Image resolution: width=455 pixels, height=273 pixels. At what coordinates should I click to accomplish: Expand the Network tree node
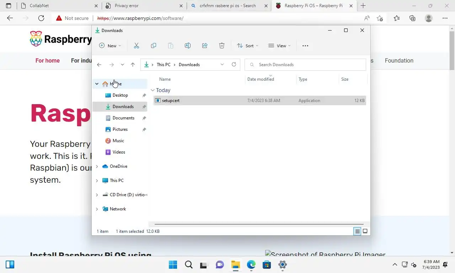pyautogui.click(x=97, y=209)
